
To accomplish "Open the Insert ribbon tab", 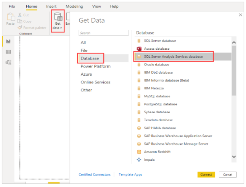I will pyautogui.click(x=51, y=6).
